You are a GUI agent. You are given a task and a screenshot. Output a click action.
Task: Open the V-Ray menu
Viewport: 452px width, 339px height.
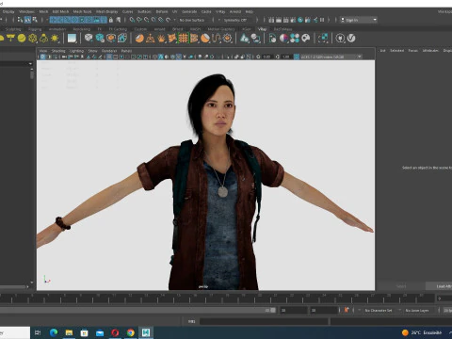[220, 11]
